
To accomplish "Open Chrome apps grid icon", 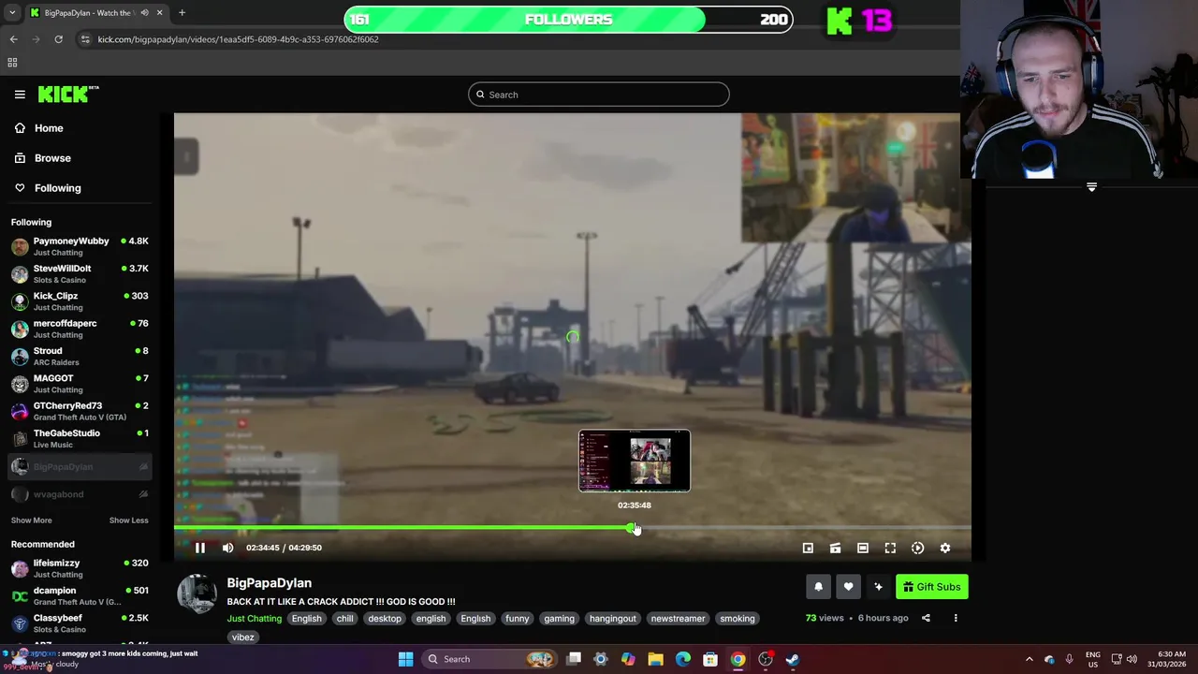I will click(12, 63).
